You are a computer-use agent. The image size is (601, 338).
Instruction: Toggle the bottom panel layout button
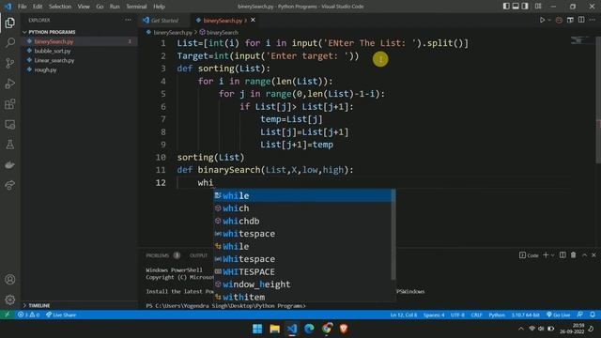(516, 7)
